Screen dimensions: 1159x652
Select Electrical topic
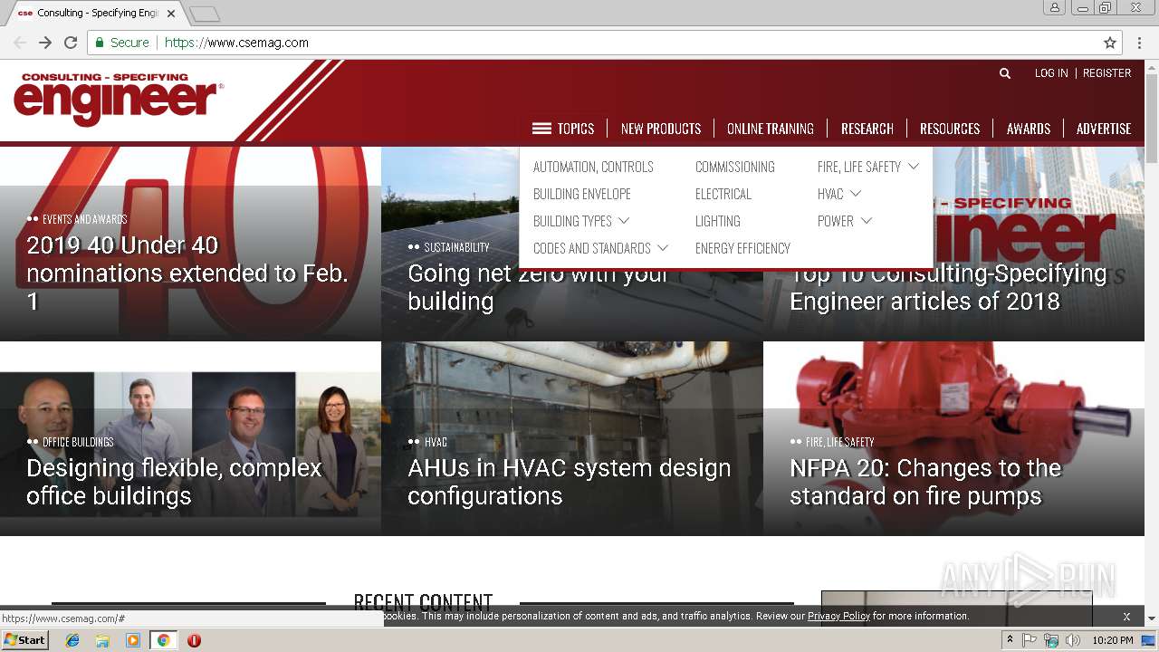pyautogui.click(x=723, y=194)
